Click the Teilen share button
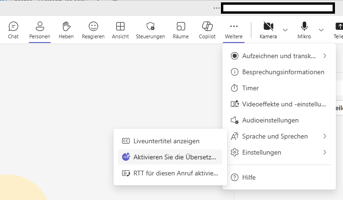Screen dimensions: 343x200 (338, 30)
